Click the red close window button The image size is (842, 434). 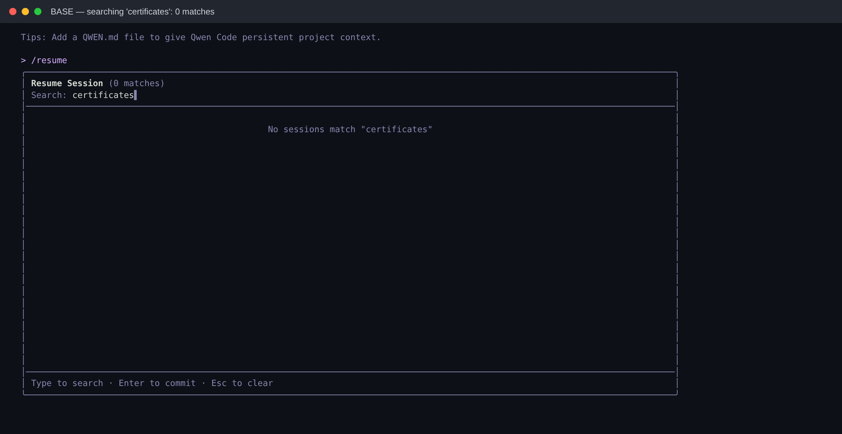click(x=13, y=12)
